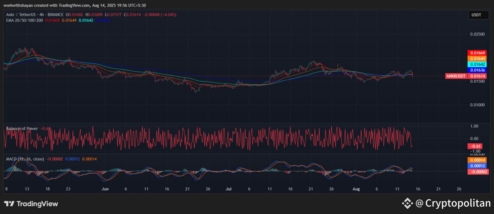Click the red 0.01669 tag on price axis
Screen dimensions: 494x214
(478, 53)
